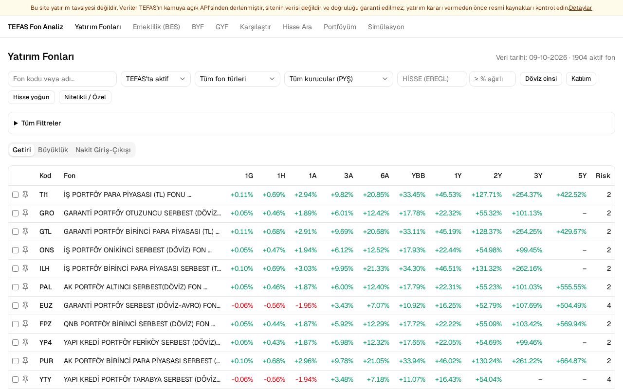This screenshot has height=389, width=623.
Task: Tick the checkbox for fund TI1
Action: coord(15,194)
